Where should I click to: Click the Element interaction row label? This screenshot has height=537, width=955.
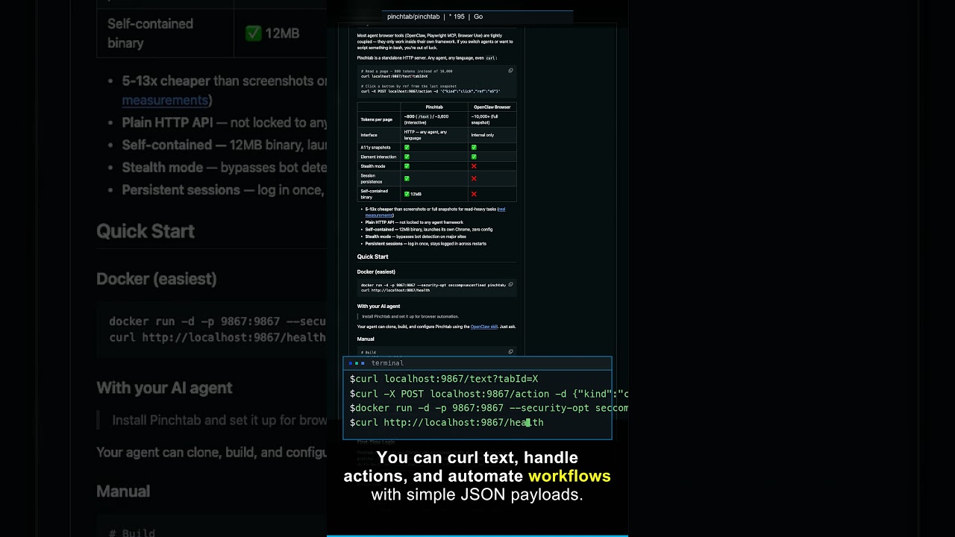pos(378,157)
